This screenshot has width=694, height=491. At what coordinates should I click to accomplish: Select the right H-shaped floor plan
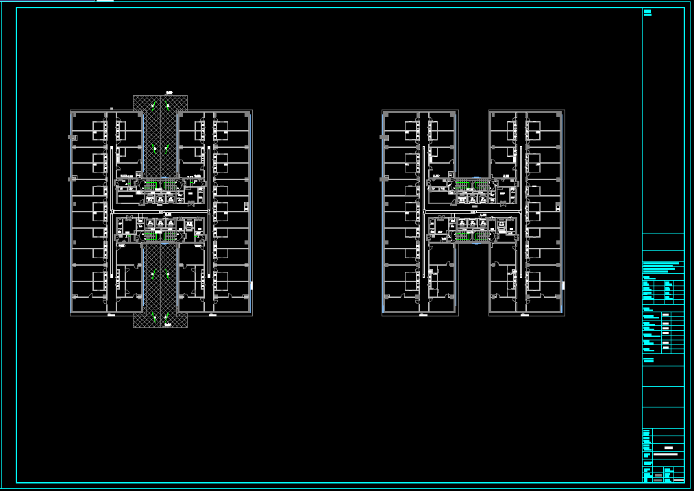473,213
